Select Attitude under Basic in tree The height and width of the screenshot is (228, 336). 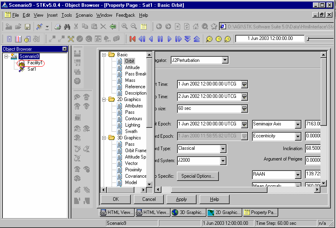pos(132,67)
